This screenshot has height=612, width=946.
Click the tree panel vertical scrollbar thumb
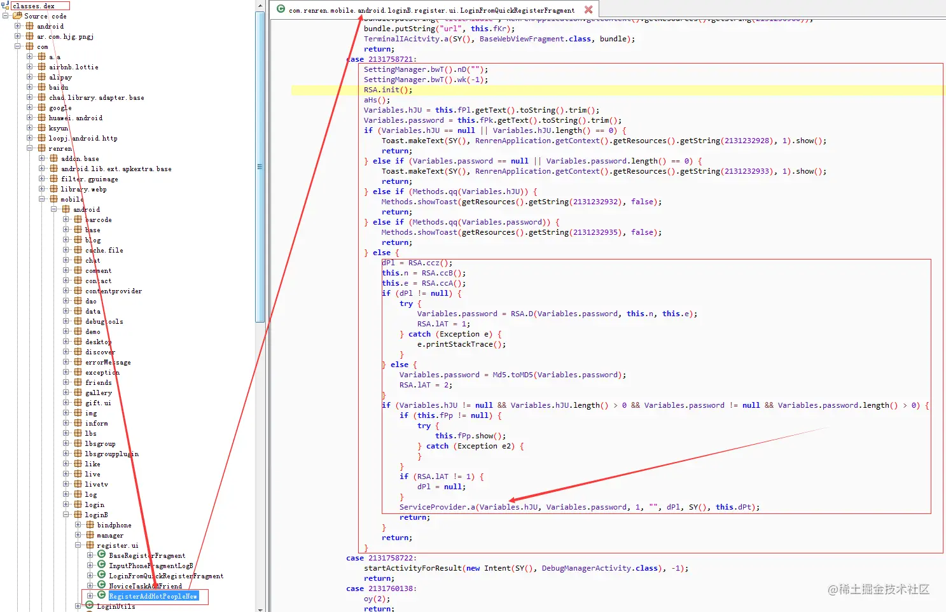point(260,167)
